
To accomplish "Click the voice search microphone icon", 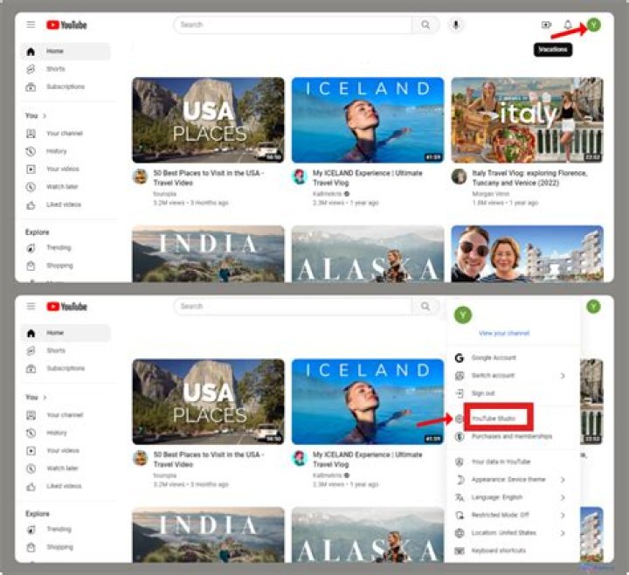I will click(x=456, y=24).
